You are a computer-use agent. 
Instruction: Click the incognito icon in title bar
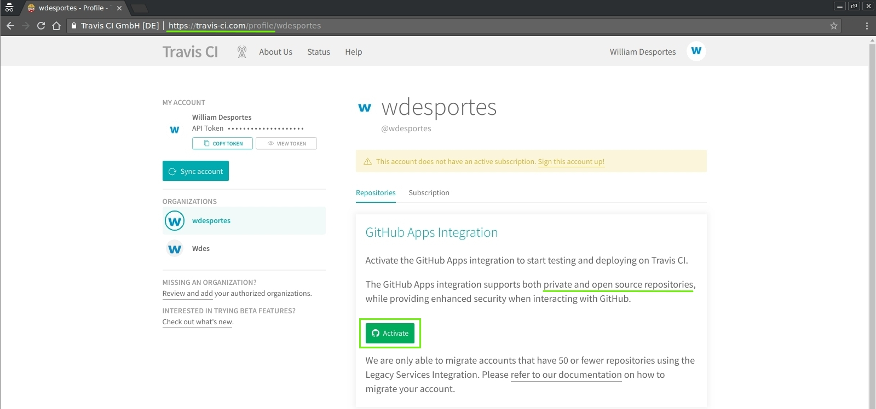pyautogui.click(x=9, y=7)
